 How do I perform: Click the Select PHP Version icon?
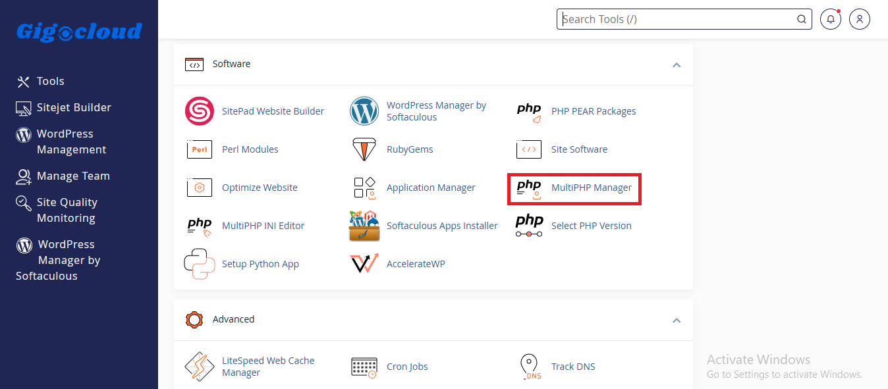(529, 226)
